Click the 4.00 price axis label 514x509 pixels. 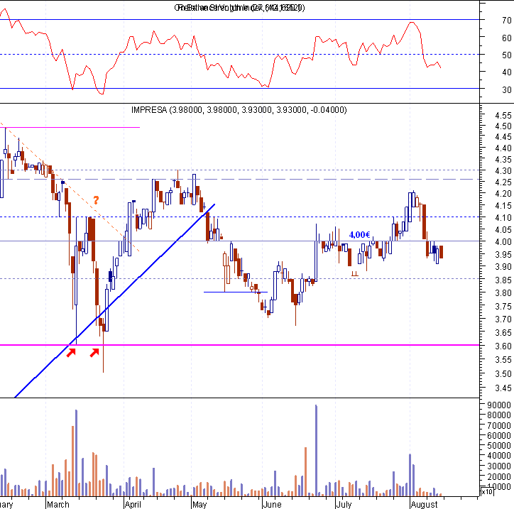click(503, 242)
